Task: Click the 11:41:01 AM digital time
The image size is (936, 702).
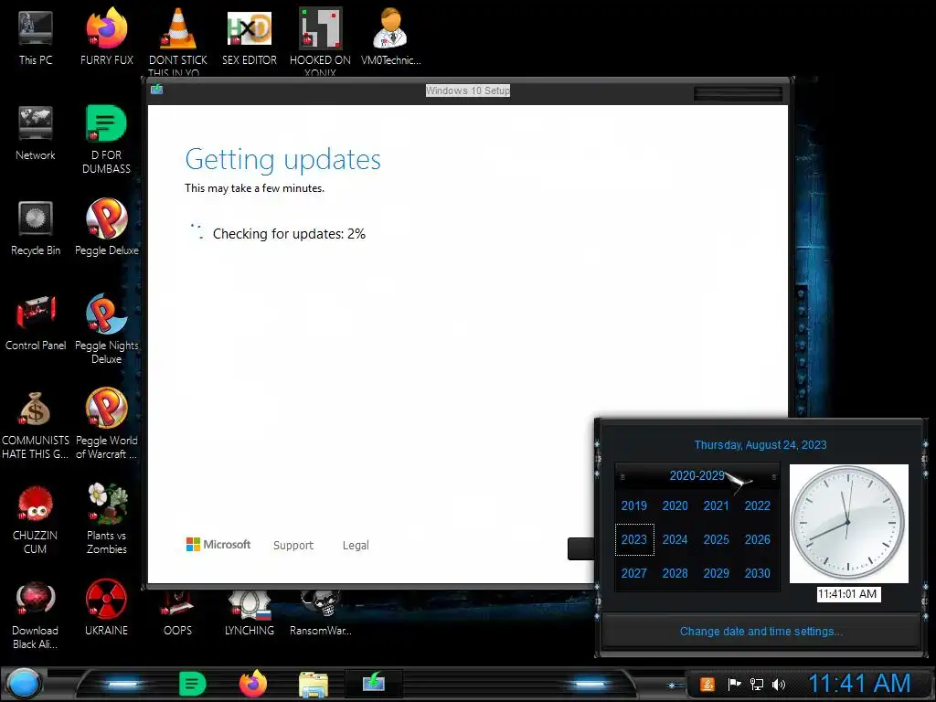Action: coord(847,594)
